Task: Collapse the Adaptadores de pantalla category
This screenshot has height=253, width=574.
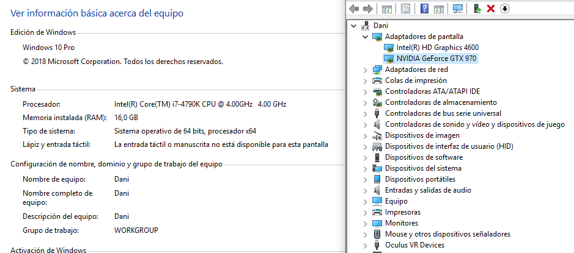Action: (366, 37)
